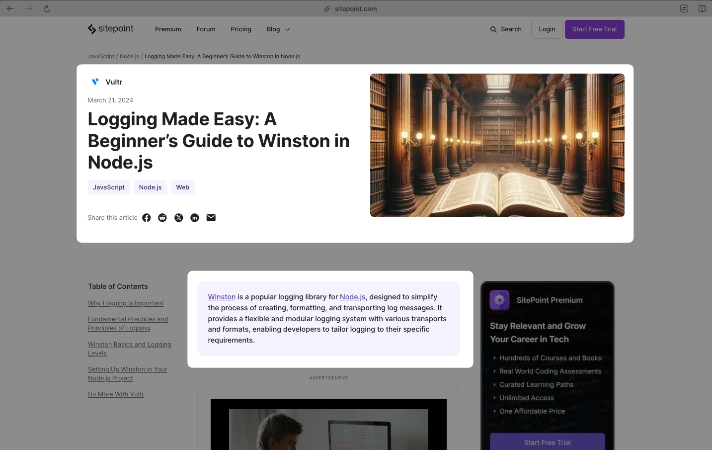Click 'One Affordable Price' bullet
This screenshot has width=712, height=450.
(x=532, y=411)
